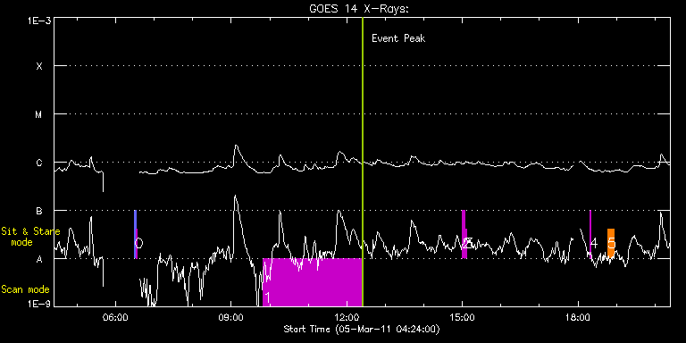The width and height of the screenshot is (686, 343).
Task: Click the orange observation block 5
Action: [611, 243]
